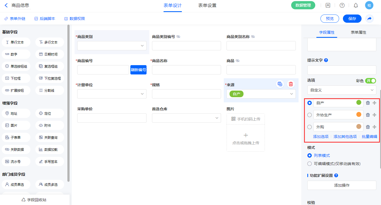Image resolution: width=381 pixels, height=205 pixels.
Task: Click the 批量编辑 link
Action: tap(369, 137)
